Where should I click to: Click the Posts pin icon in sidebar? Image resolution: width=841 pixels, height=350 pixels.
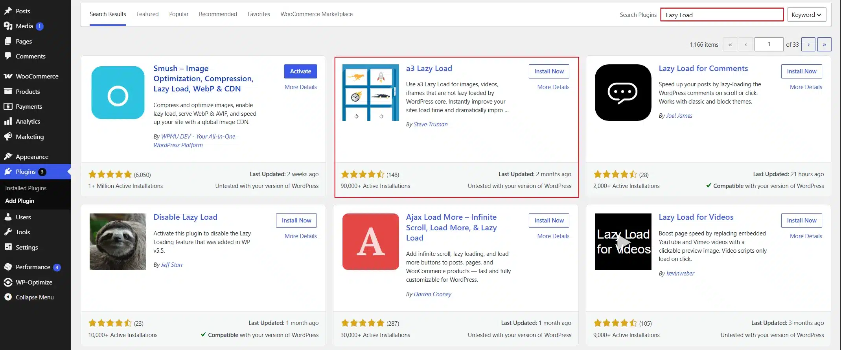8,11
